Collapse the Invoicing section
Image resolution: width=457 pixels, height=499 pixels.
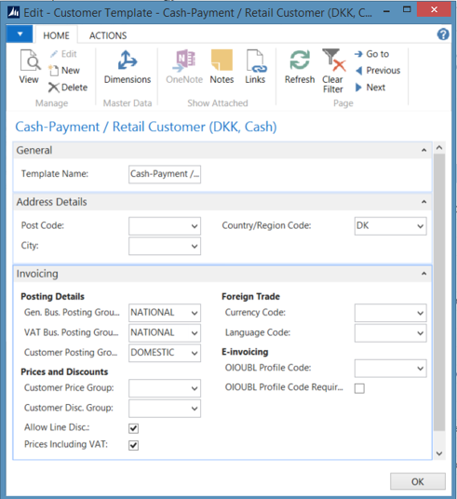423,274
